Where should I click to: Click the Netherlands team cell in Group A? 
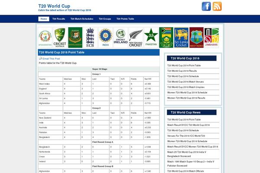pos(51,152)
